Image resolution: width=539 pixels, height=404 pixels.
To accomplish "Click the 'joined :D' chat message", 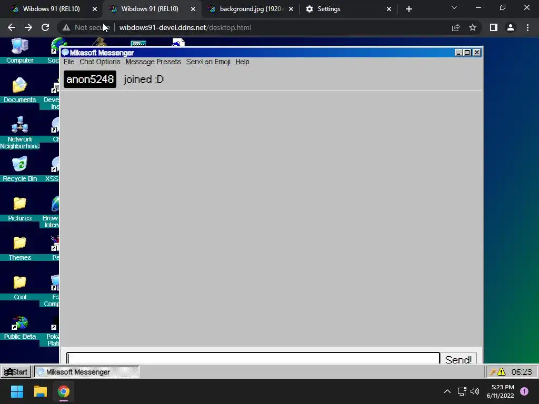I will click(x=144, y=79).
